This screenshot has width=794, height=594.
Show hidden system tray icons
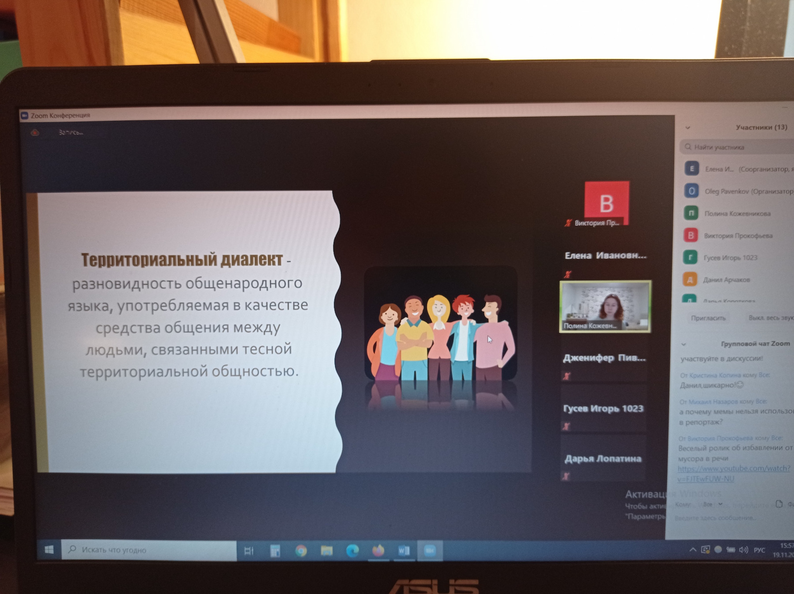point(693,550)
